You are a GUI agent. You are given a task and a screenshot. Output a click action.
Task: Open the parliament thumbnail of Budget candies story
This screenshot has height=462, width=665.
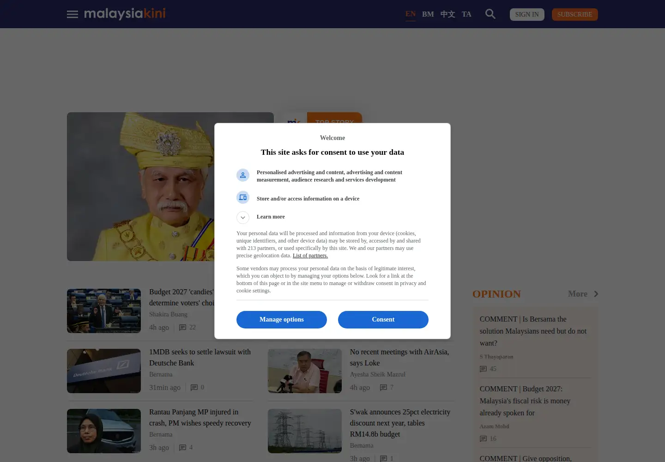(104, 311)
